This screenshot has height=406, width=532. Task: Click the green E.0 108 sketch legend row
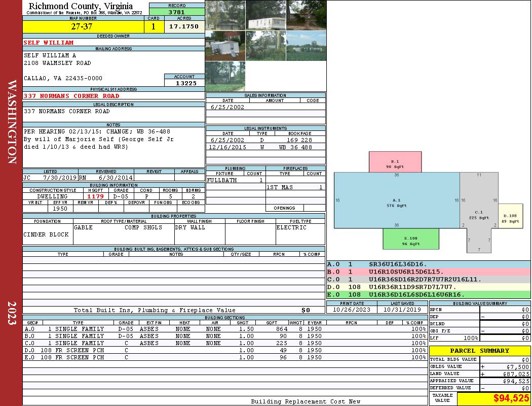click(429, 294)
